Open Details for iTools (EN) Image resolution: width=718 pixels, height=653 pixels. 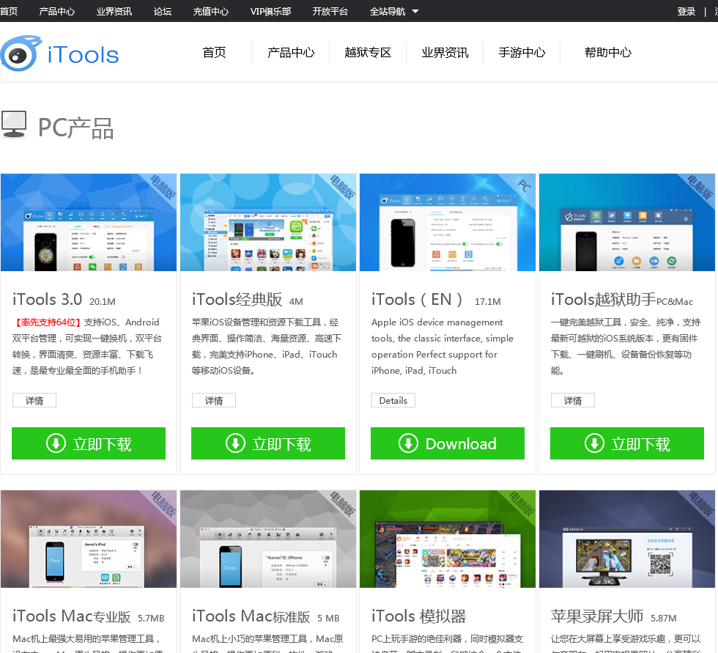coord(393,400)
